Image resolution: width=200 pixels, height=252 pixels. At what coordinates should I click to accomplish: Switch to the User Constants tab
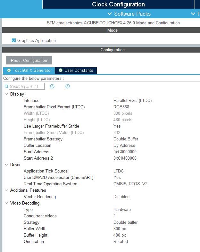[76, 71]
